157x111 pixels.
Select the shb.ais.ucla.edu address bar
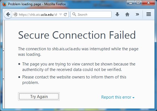(x=38, y=15)
